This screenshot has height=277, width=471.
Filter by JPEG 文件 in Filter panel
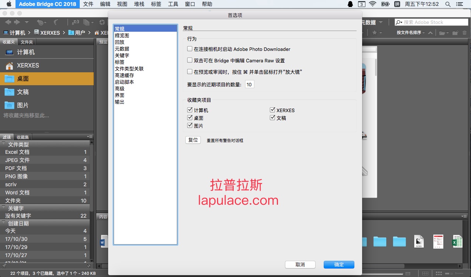(45, 160)
